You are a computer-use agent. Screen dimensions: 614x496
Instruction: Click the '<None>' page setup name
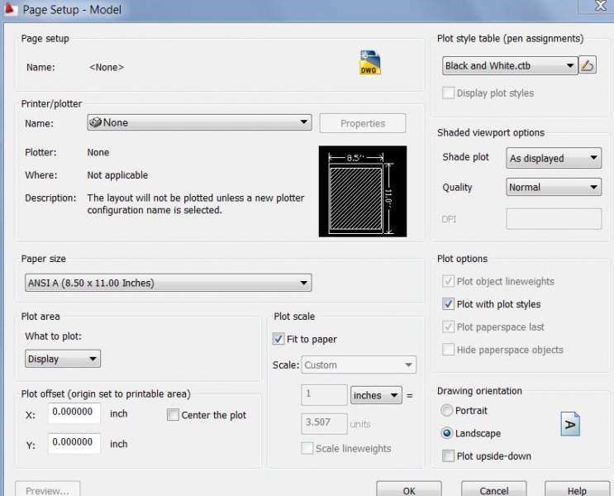tap(107, 68)
